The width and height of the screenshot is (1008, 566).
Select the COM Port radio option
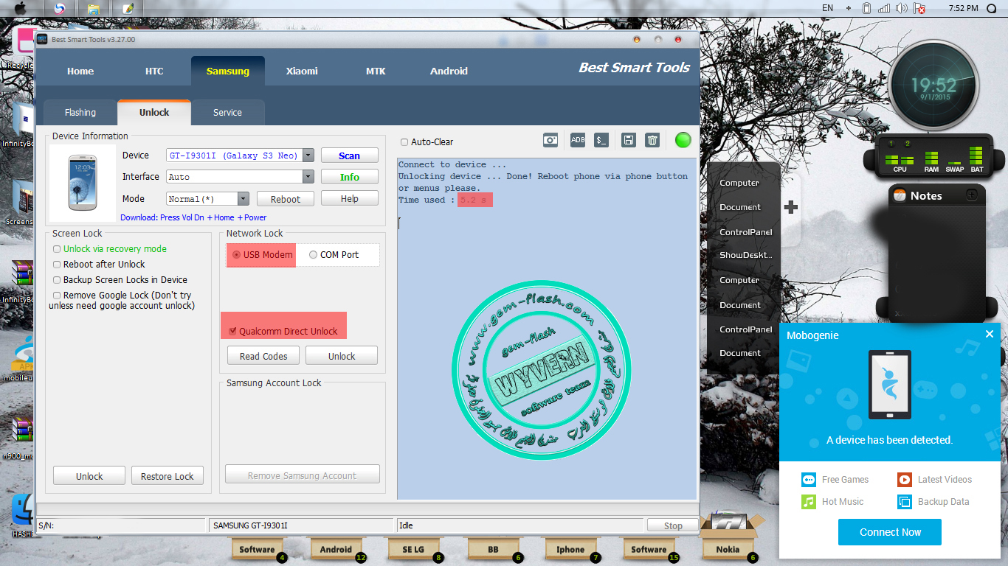pyautogui.click(x=314, y=255)
